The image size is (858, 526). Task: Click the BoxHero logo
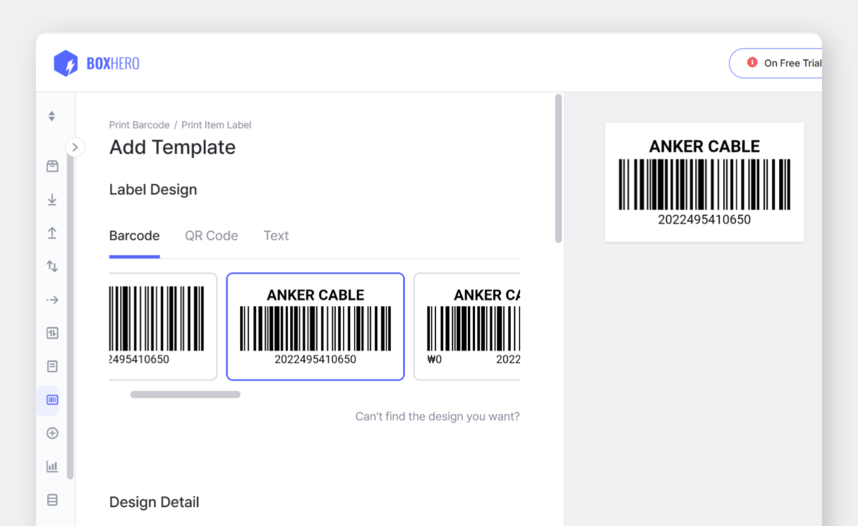pyautogui.click(x=97, y=63)
